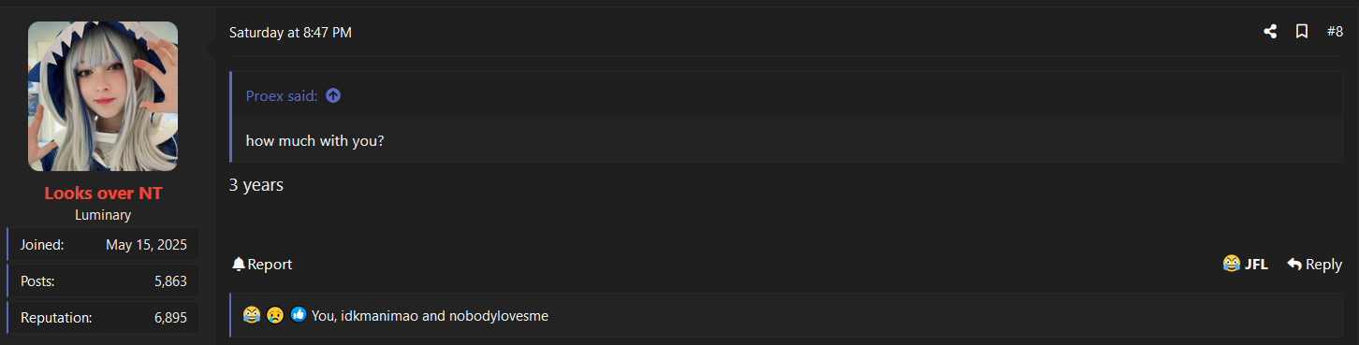1359x345 pixels.
Task: Bookmark this post with the bookmark icon
Action: point(1302,32)
